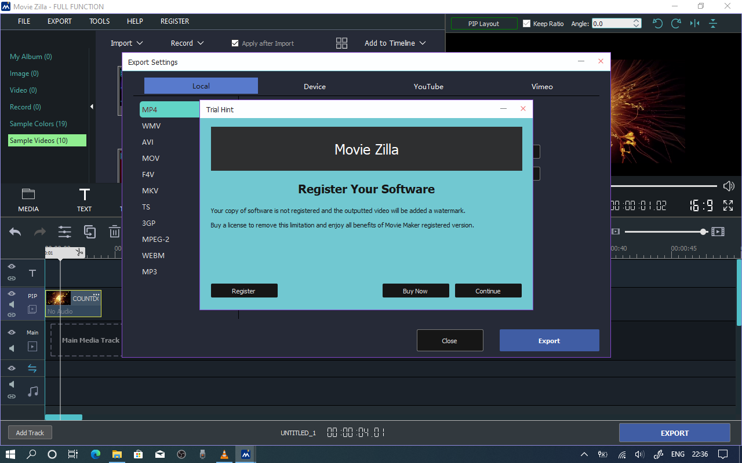Image resolution: width=742 pixels, height=463 pixels.
Task: Click the Add Track button
Action: tap(30, 432)
